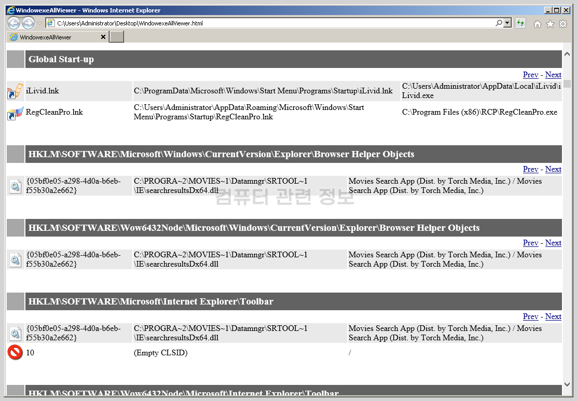Viewport: 577px width, 401px height.
Task: Select the '(Empty CLSID)' text
Action: click(160, 353)
